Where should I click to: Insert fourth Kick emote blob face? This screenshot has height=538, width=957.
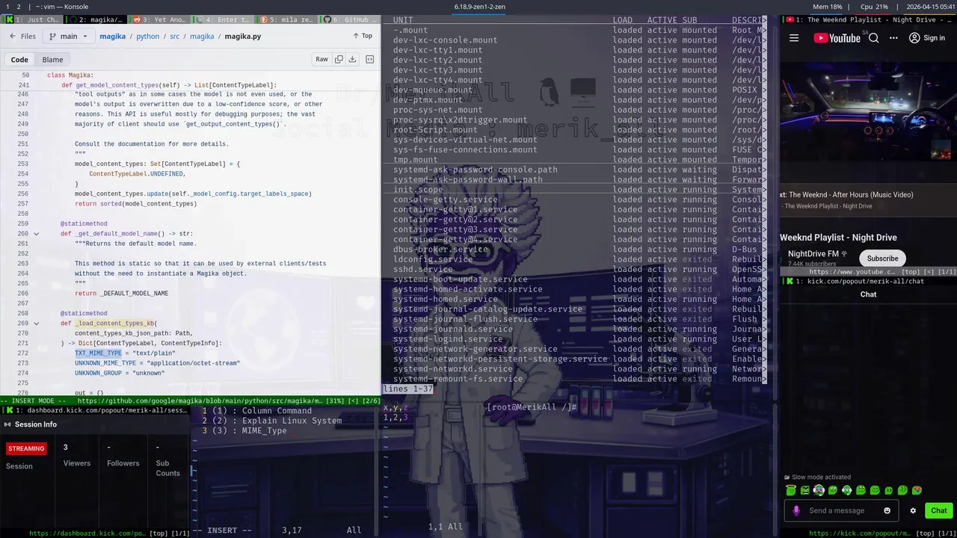pyautogui.click(x=833, y=490)
